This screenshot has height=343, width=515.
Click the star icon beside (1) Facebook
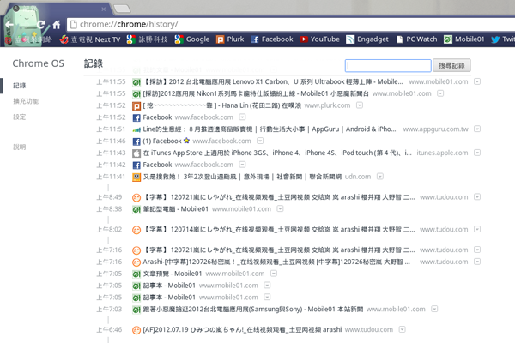point(186,141)
